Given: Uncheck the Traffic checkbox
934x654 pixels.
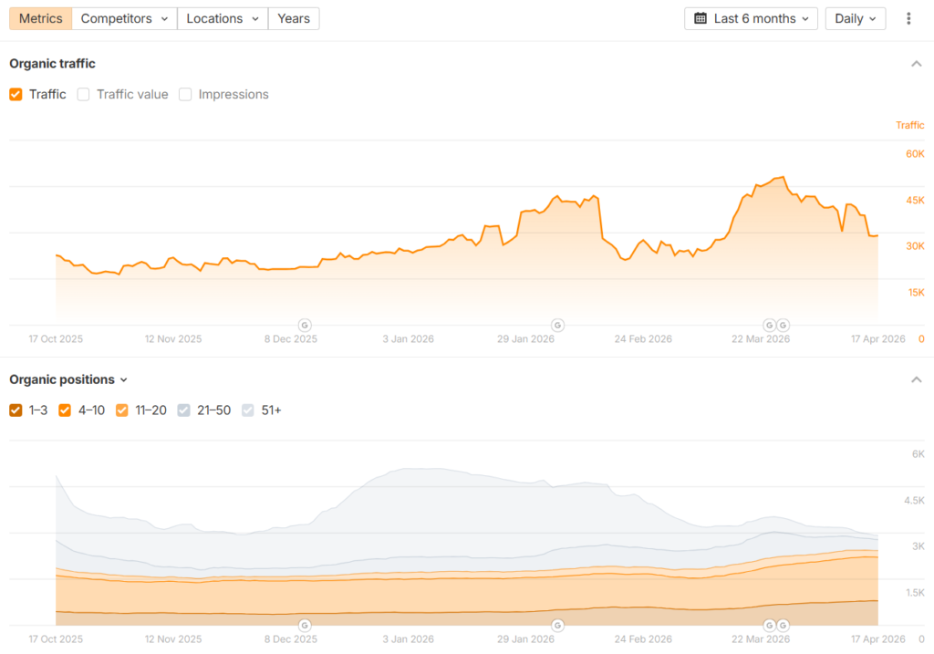Looking at the screenshot, I should (x=16, y=94).
